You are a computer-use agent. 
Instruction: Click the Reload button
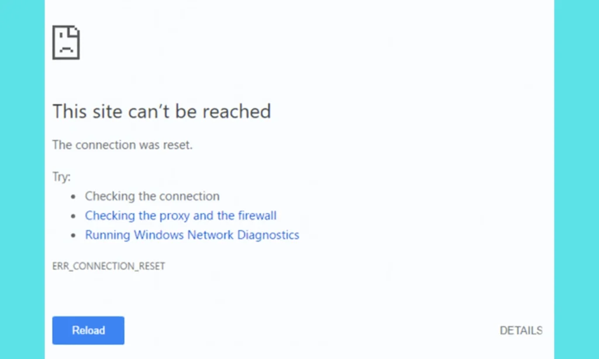click(88, 330)
